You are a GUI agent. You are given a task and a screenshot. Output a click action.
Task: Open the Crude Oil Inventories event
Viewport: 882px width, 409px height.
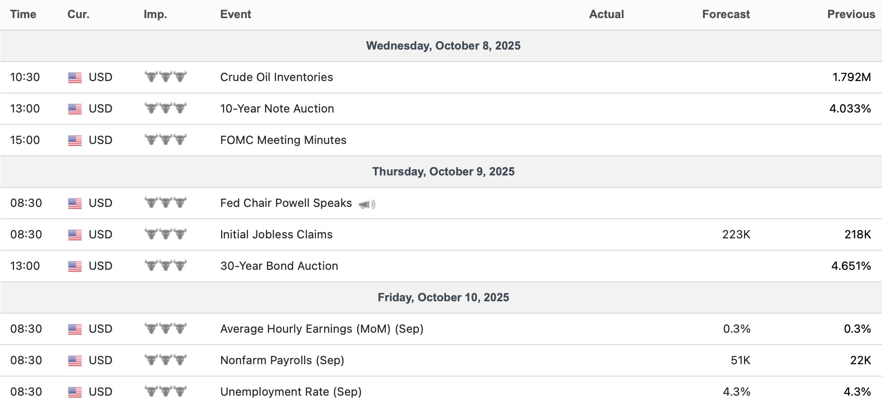pos(276,77)
